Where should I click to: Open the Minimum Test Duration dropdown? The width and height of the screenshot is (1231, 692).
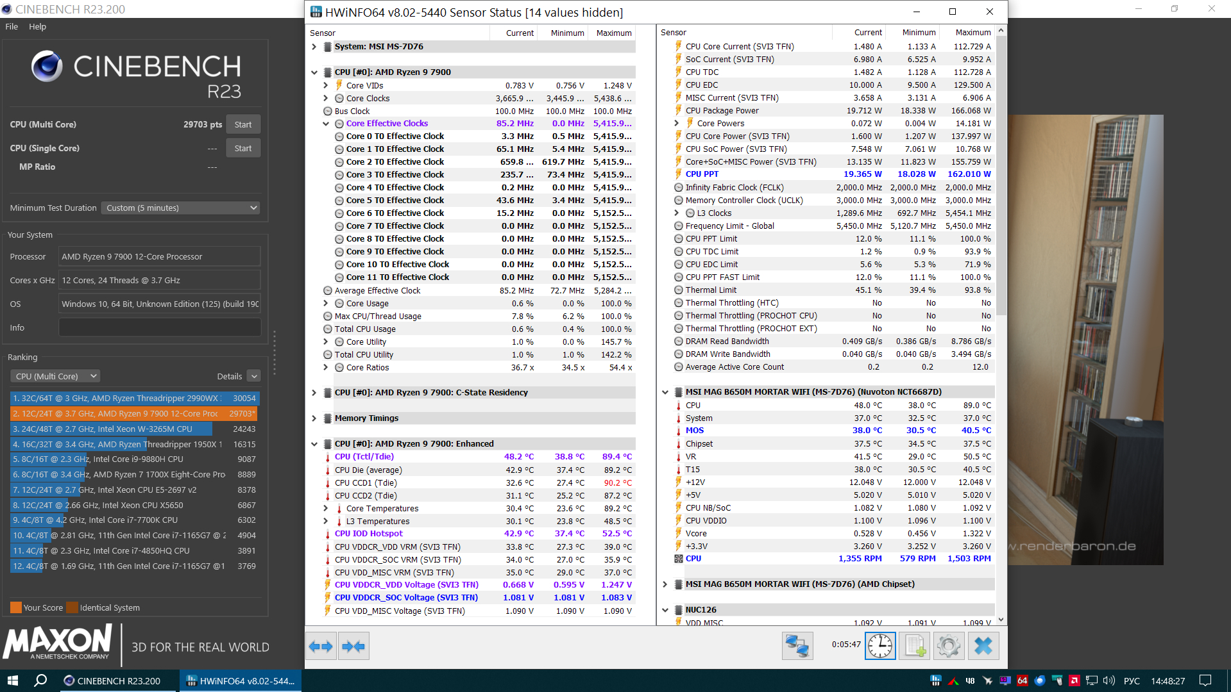click(181, 208)
